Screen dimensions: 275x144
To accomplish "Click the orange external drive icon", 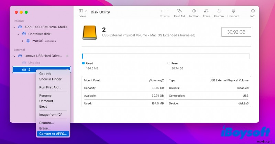I will [x=90, y=32].
